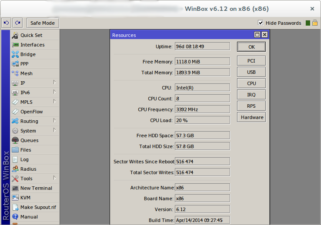Viewport: 321px width, 225px height.
Task: Click the Total Memory value field
Action: tap(202, 73)
